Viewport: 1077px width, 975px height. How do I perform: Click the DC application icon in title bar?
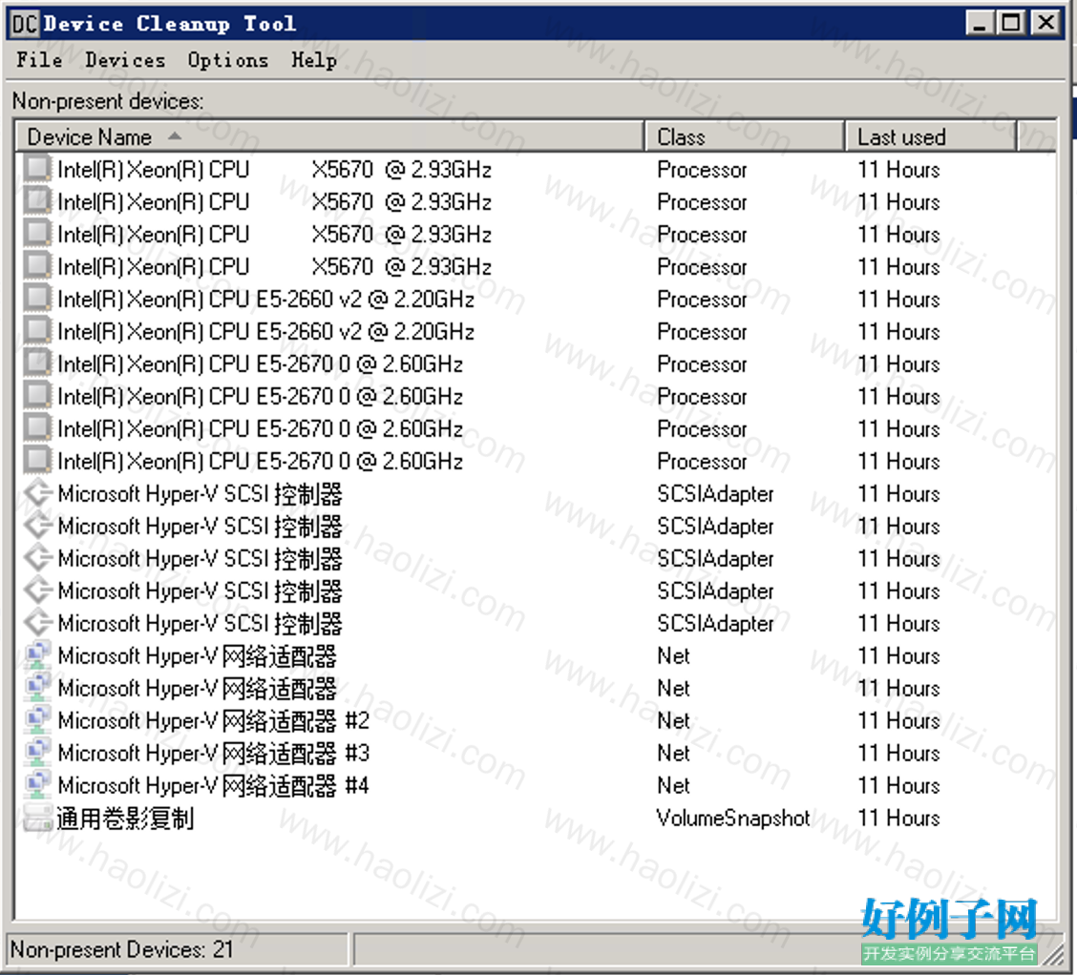[x=26, y=24]
